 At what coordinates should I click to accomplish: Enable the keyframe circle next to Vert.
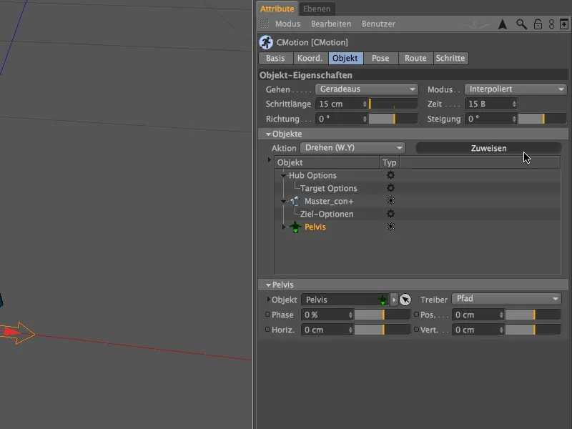click(415, 330)
